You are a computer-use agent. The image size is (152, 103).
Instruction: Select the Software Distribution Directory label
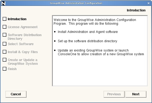25,37
